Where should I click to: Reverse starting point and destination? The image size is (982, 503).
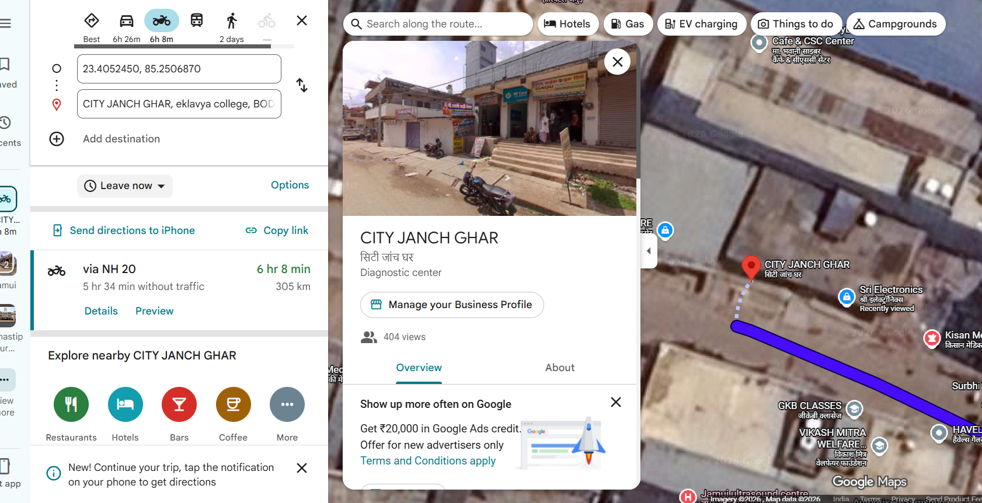[302, 85]
